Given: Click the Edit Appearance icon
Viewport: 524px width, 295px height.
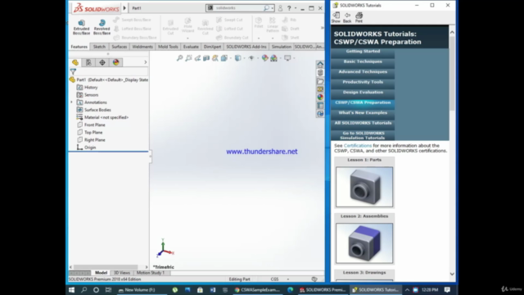Looking at the screenshot, I should (265, 58).
